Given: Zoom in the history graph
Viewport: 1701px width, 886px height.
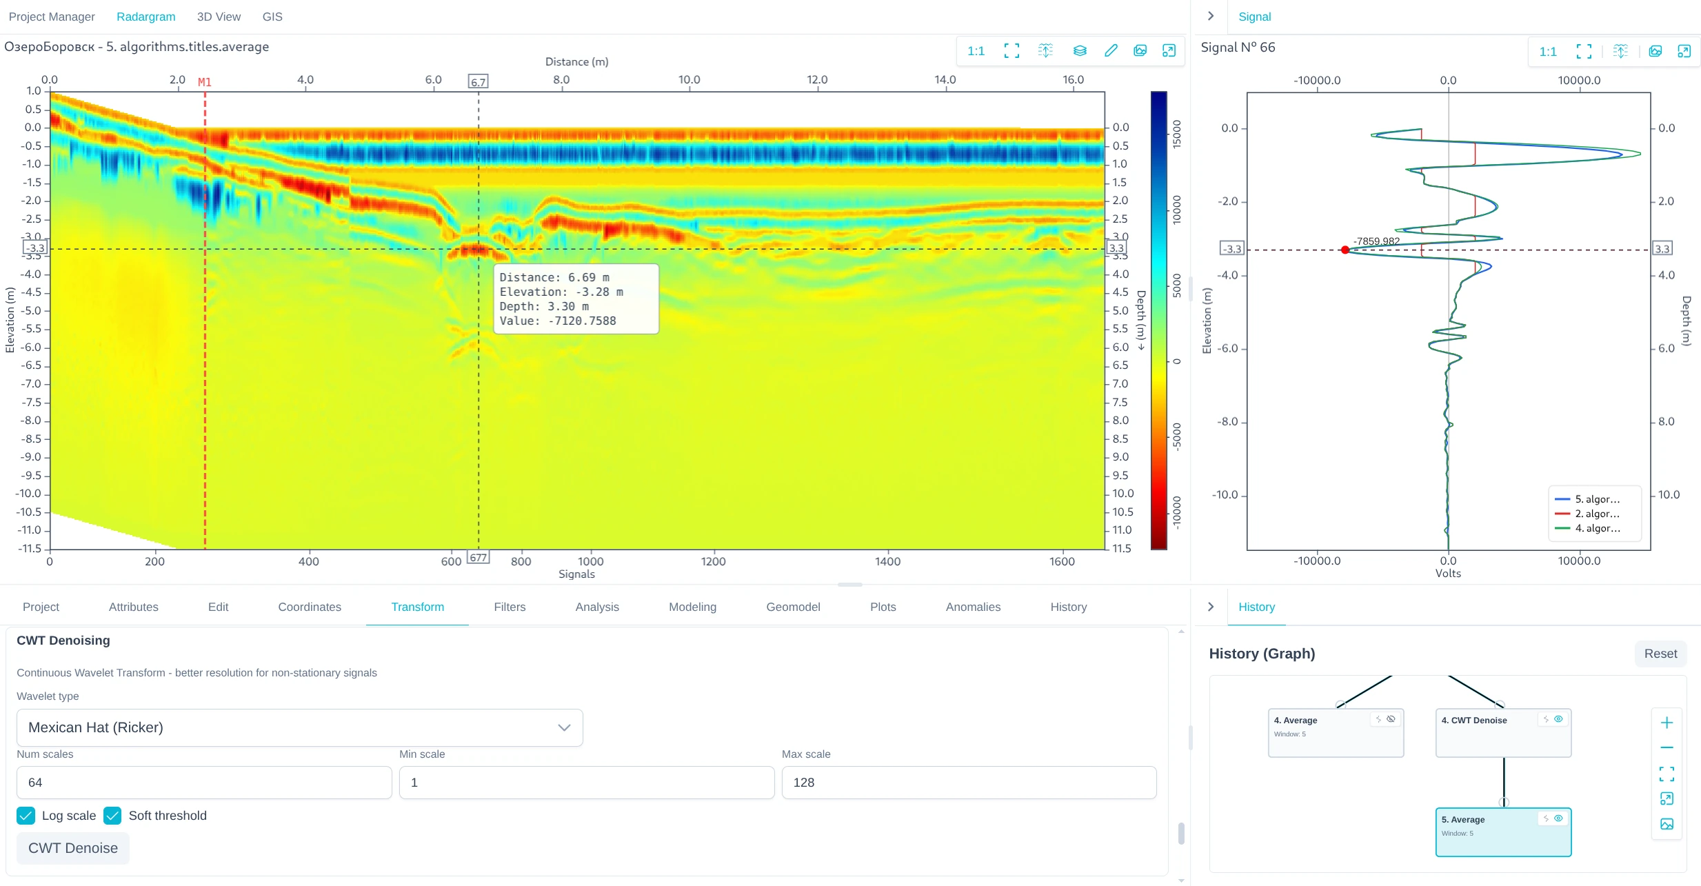Looking at the screenshot, I should coord(1667,723).
